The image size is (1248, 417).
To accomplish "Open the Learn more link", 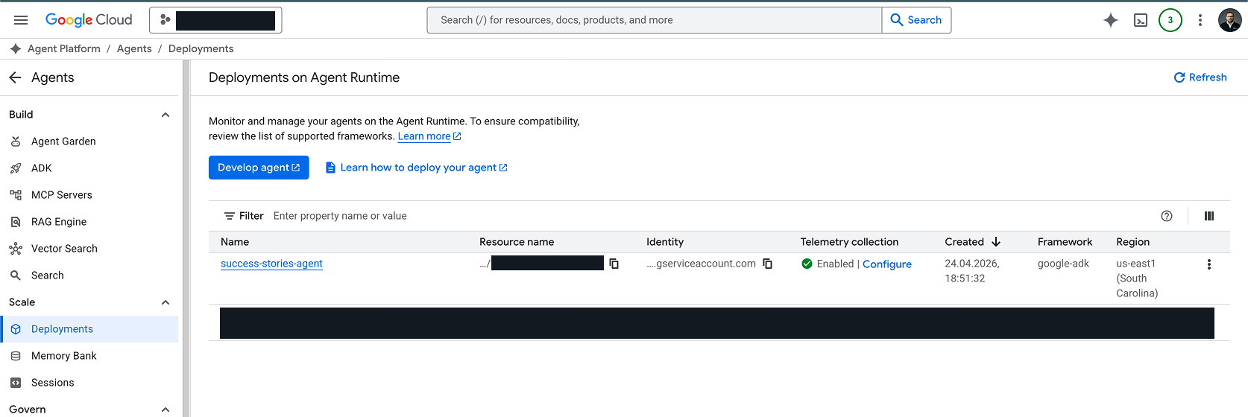I will pos(429,136).
